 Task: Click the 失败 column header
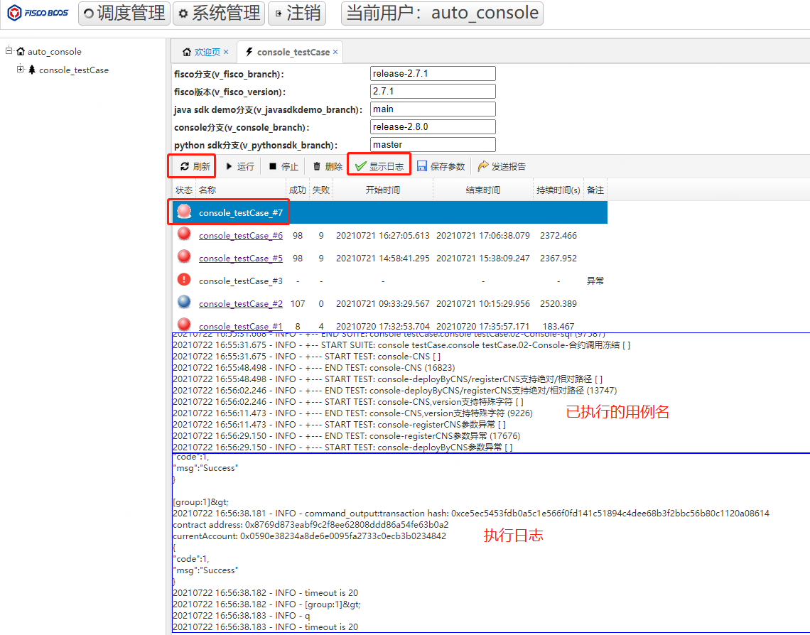(320, 190)
